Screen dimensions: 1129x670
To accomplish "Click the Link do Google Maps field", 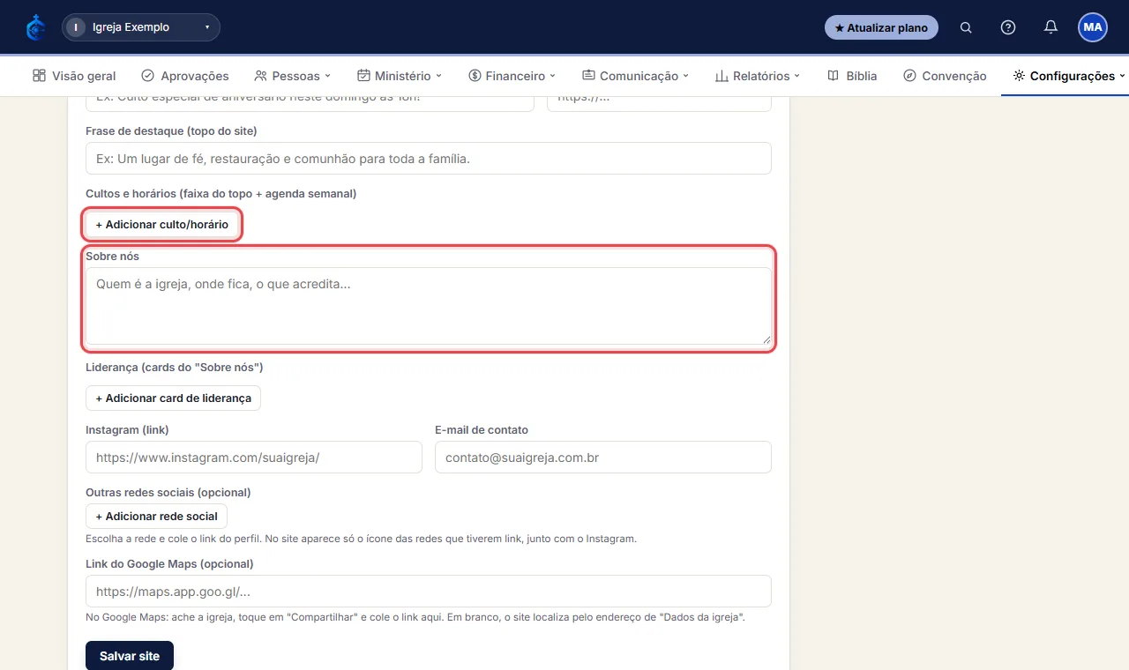I will pyautogui.click(x=429, y=592).
